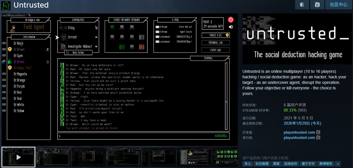Viewport: 353px width, 168px height.
Task: Click the bright green computer node in topology
Action: [x=112, y=27]
